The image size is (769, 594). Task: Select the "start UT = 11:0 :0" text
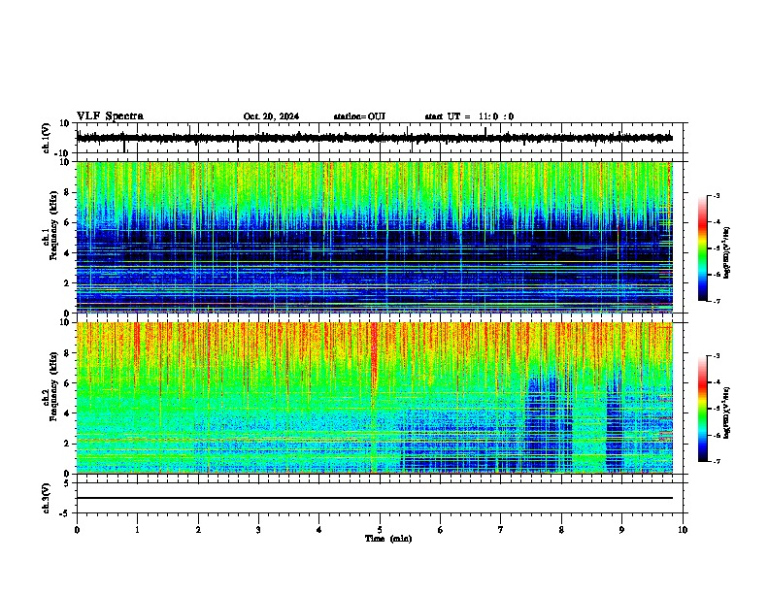click(469, 116)
